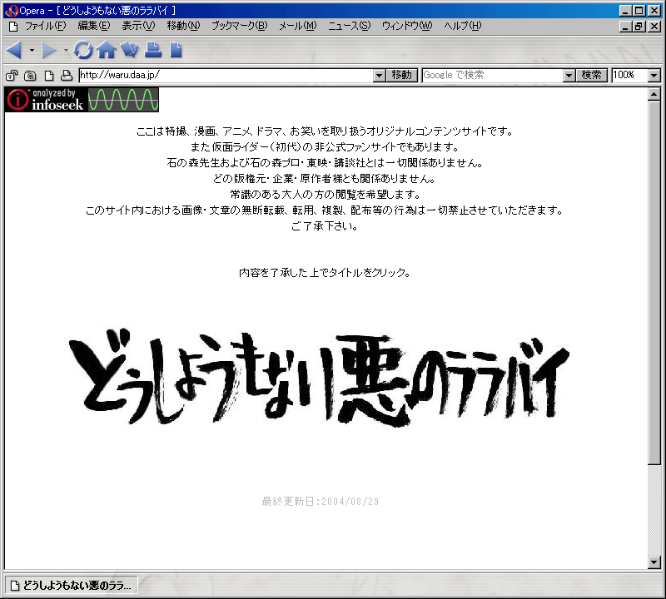The height and width of the screenshot is (599, 666).
Task: Open the ウィンドウ(W) menu
Action: [x=407, y=26]
